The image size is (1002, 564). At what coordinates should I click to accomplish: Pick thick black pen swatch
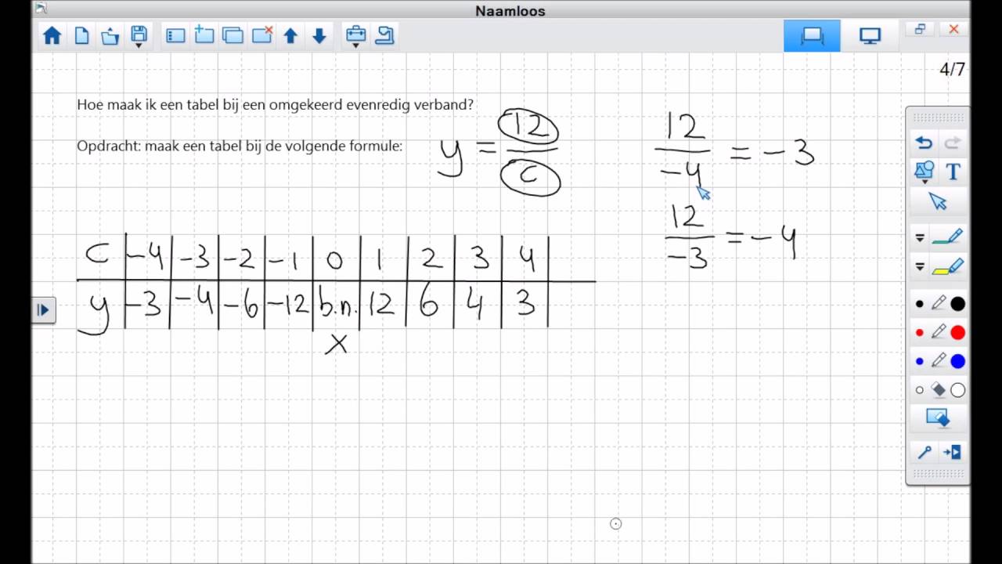point(957,304)
